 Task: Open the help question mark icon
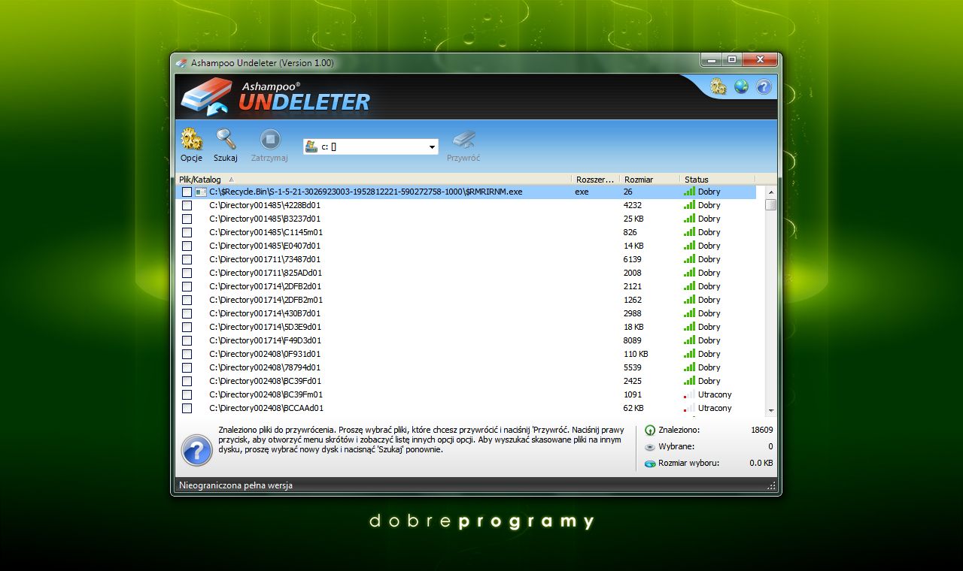(x=764, y=86)
